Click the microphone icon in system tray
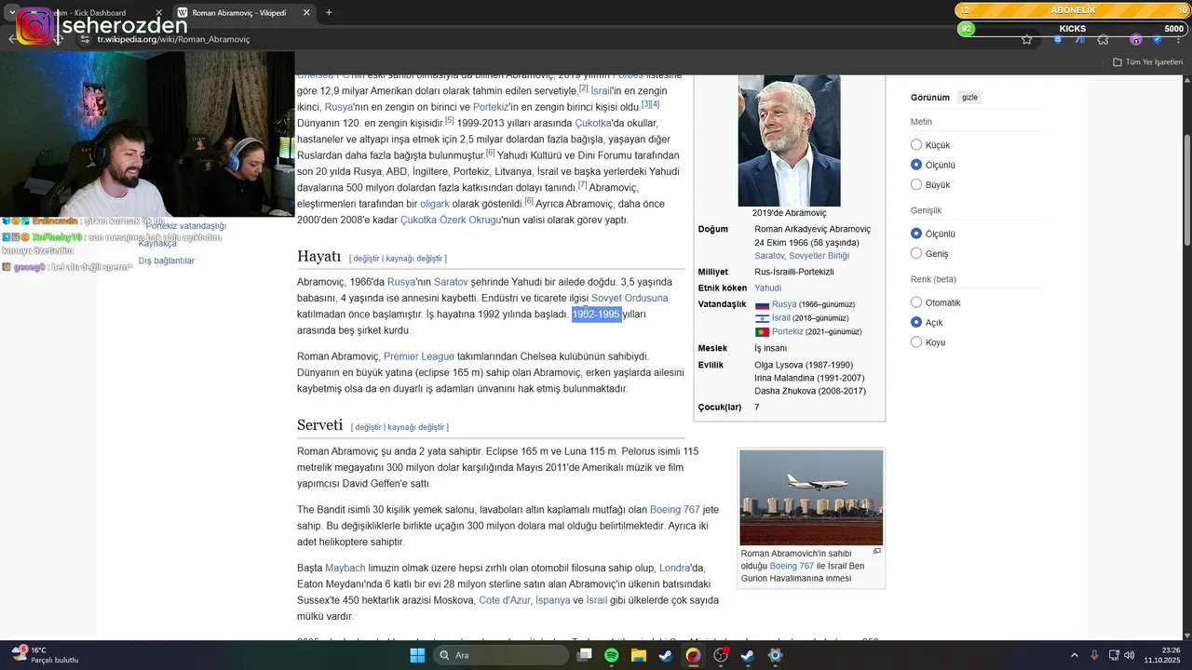This screenshot has height=670, width=1192. [1094, 655]
